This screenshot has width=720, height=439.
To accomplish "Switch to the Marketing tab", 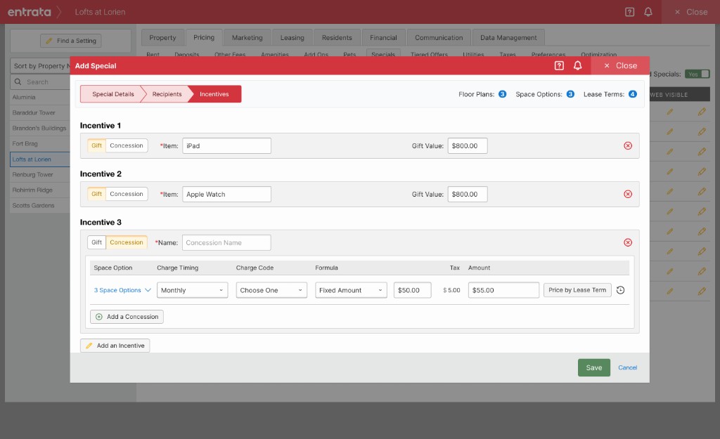I will tap(247, 38).
